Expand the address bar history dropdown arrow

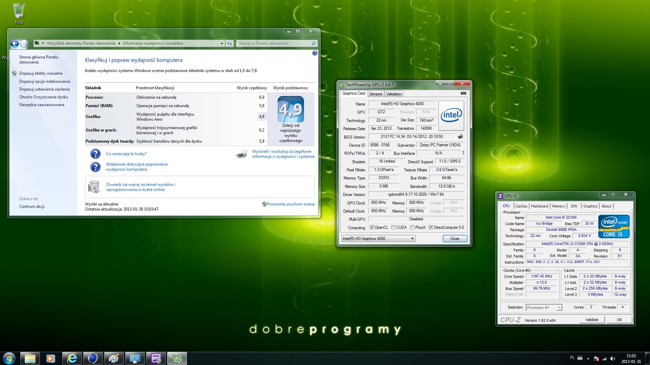222,43
